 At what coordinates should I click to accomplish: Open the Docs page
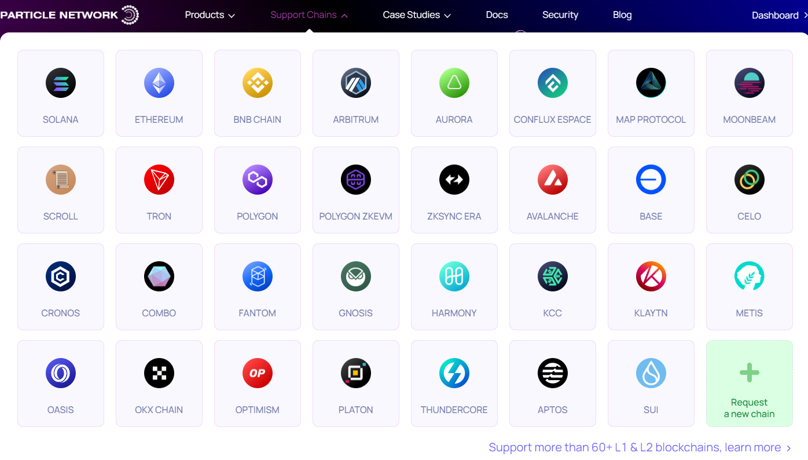pos(497,15)
